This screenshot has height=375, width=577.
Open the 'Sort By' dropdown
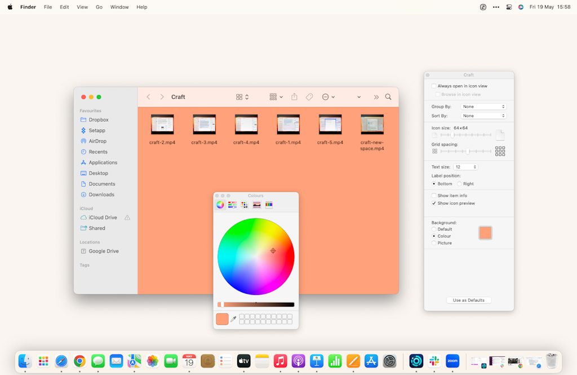pos(483,116)
